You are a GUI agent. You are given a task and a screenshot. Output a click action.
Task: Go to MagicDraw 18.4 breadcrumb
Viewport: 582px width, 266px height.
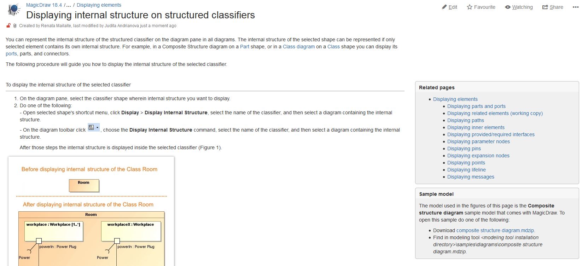pos(44,5)
